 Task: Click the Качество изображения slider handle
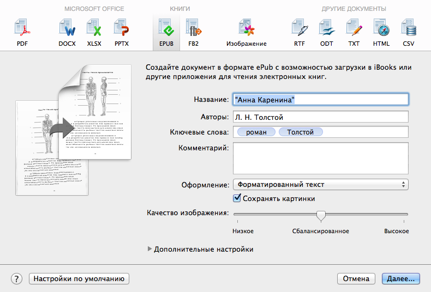coord(321,216)
